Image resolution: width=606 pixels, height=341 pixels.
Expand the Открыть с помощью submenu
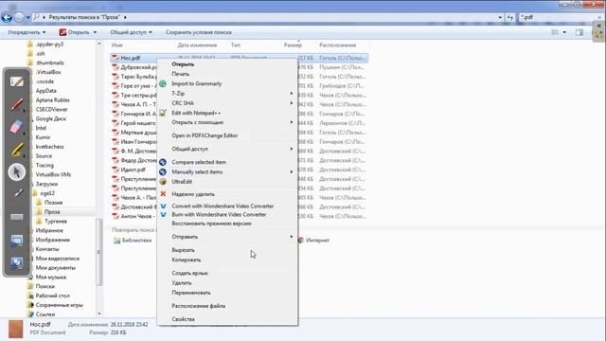tap(227, 122)
